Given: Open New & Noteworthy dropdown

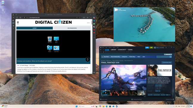Looking at the screenshot, I should coord(115,57).
